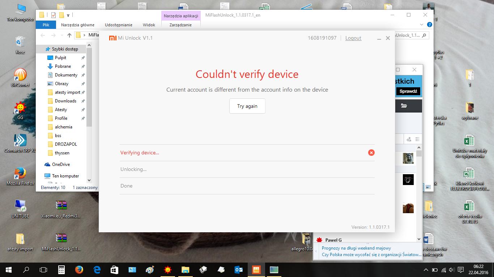
Task: Click the red error icon beside Verifying device
Action: (371, 153)
